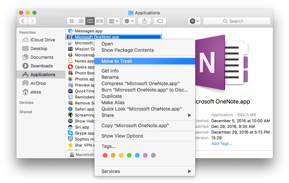Choose Compress "Microsoft OneNote.app"
The image size is (289, 183).
click(x=145, y=83)
